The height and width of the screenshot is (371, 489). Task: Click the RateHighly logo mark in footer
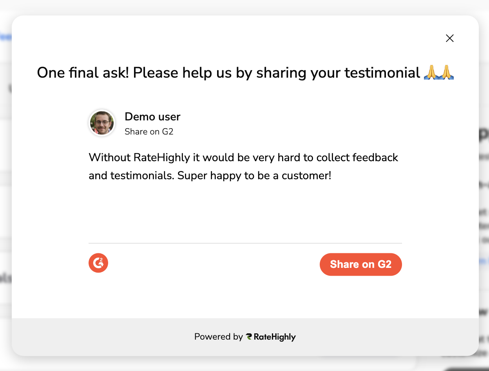[249, 337]
